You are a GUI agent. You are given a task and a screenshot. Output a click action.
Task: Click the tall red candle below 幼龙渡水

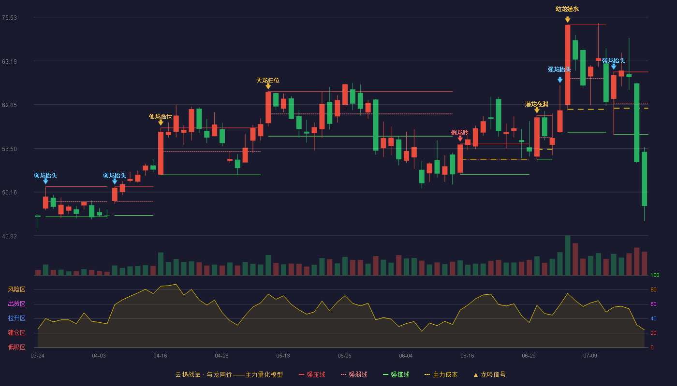[x=567, y=65]
